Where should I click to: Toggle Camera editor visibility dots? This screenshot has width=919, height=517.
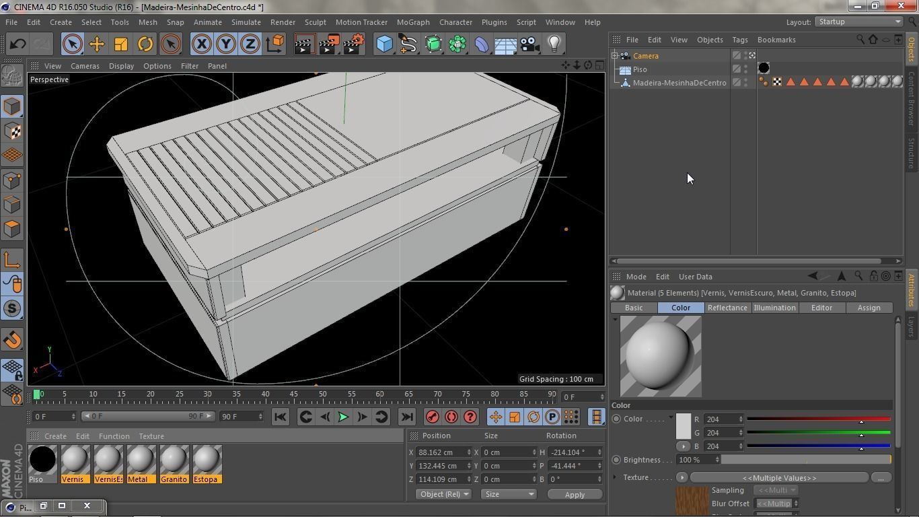tap(745, 56)
